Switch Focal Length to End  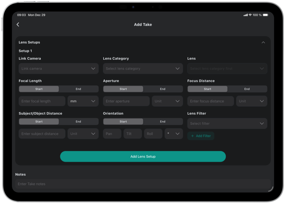coord(78,89)
